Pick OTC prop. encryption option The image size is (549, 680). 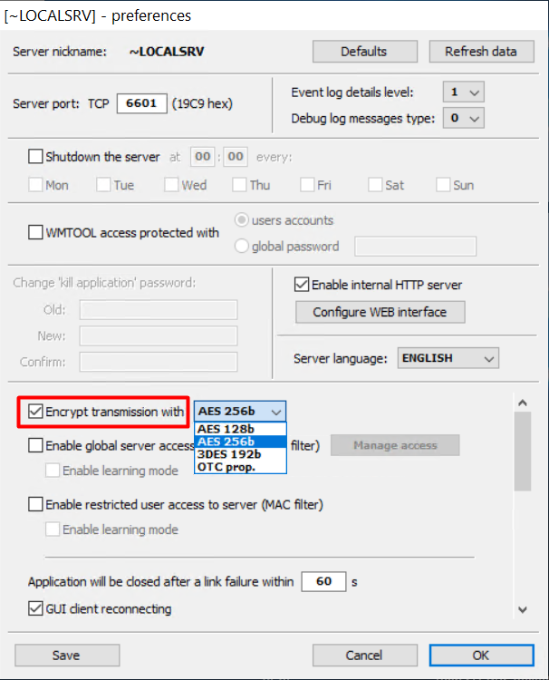(x=226, y=467)
